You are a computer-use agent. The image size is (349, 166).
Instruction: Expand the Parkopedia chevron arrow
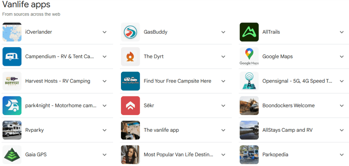tap(342, 155)
